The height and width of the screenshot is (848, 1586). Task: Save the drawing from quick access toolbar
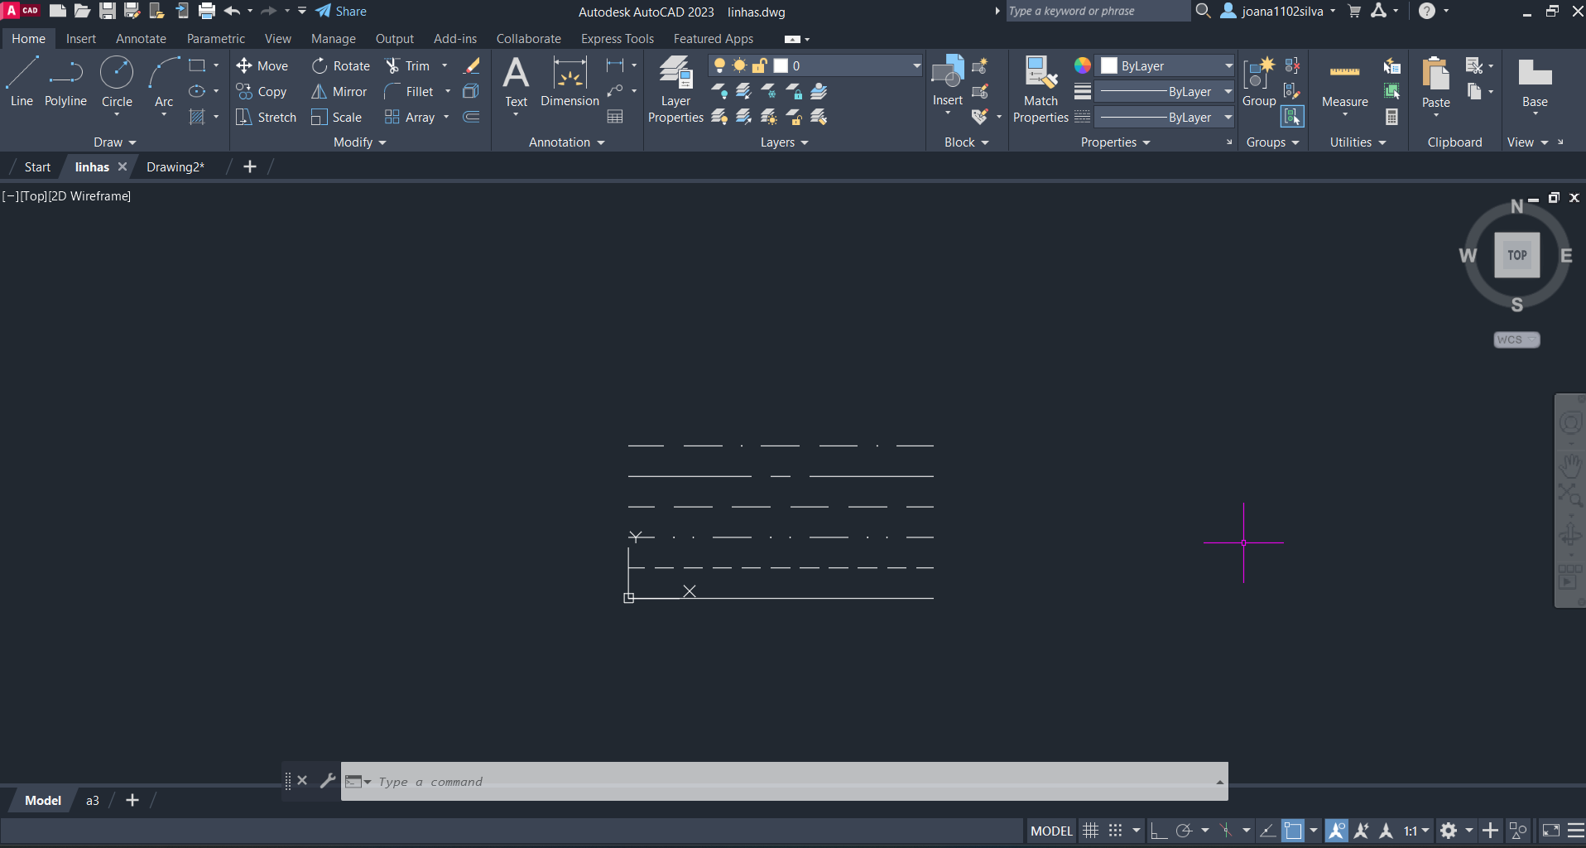pos(108,11)
